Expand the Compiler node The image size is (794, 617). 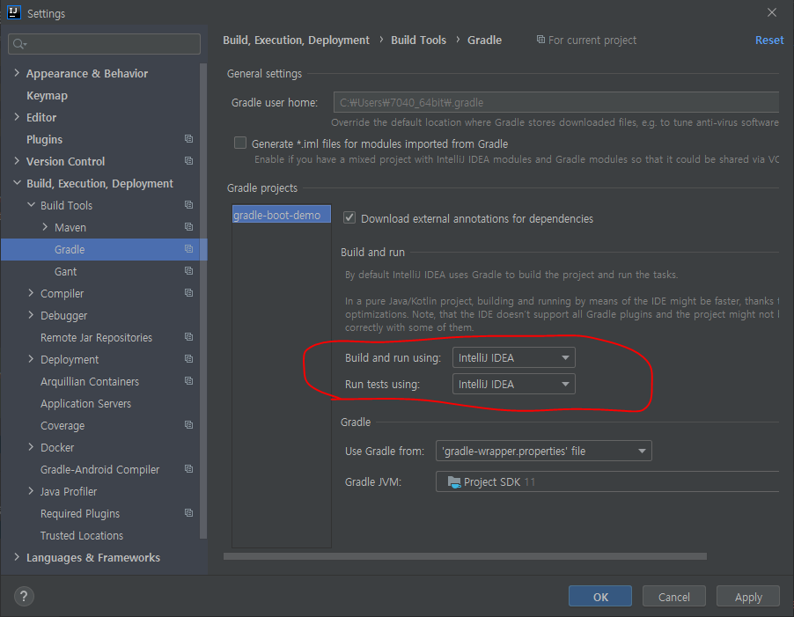(31, 293)
